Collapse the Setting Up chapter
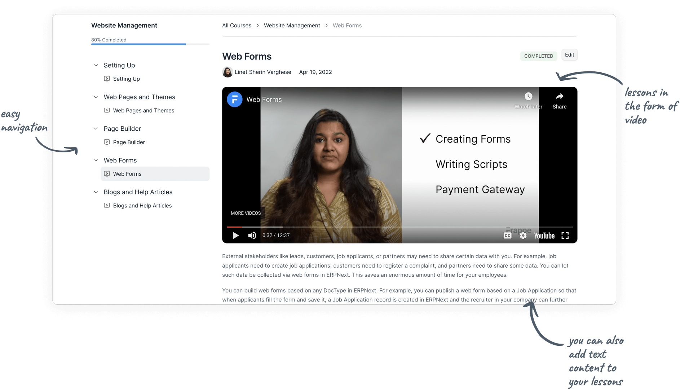The width and height of the screenshot is (680, 389). [x=96, y=66]
